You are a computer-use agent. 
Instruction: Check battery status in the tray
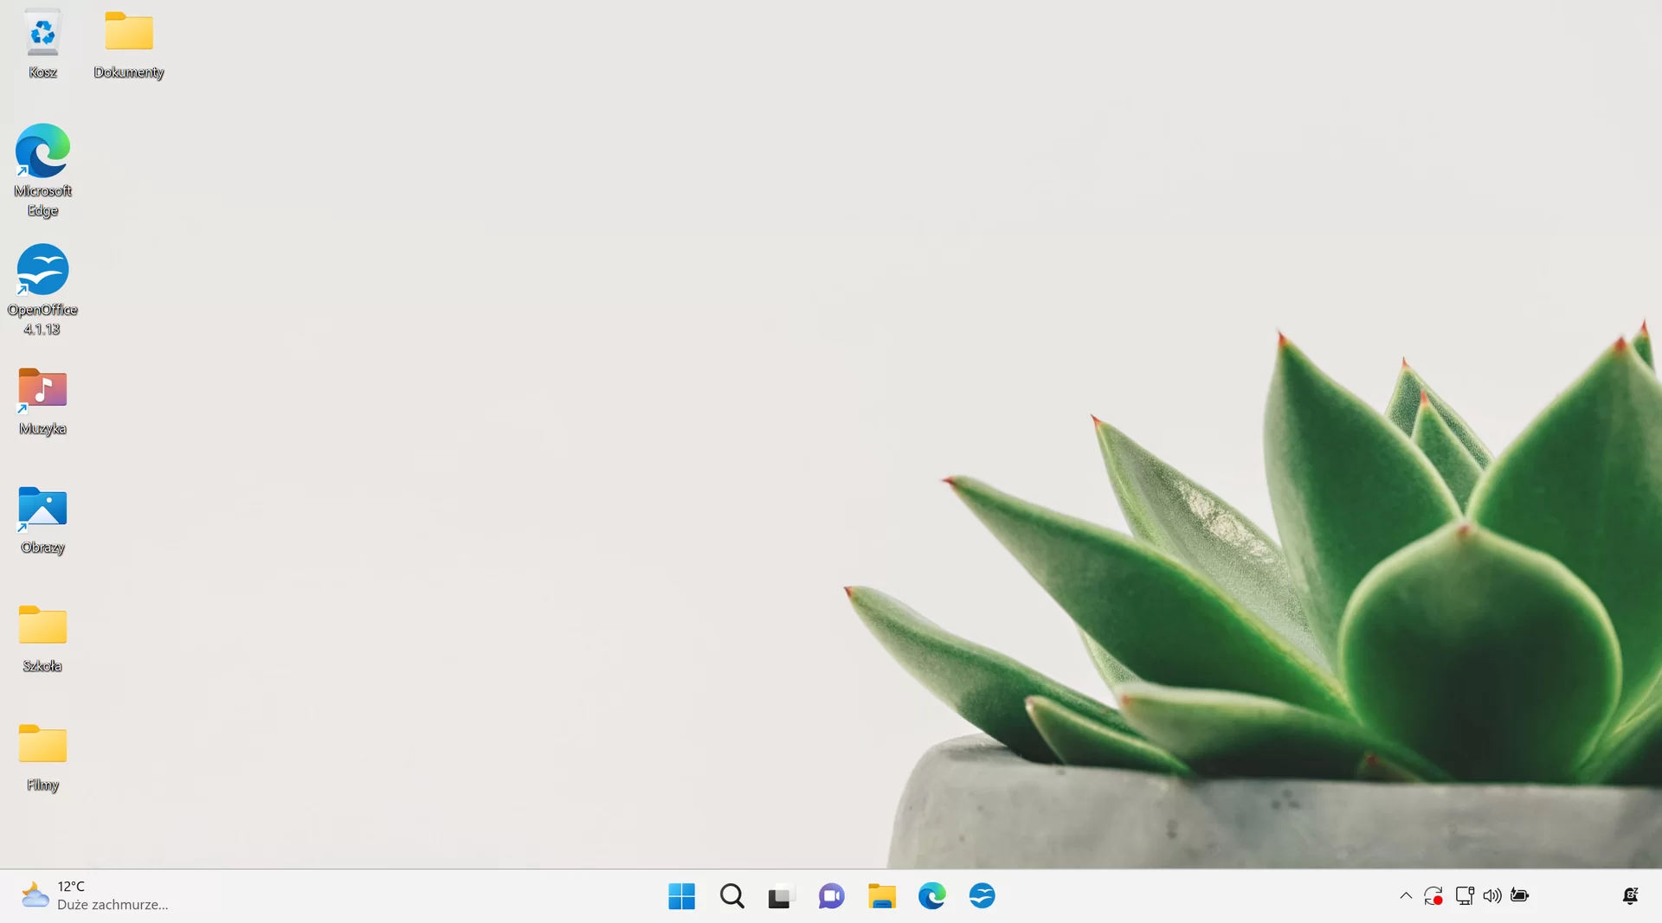click(1520, 896)
